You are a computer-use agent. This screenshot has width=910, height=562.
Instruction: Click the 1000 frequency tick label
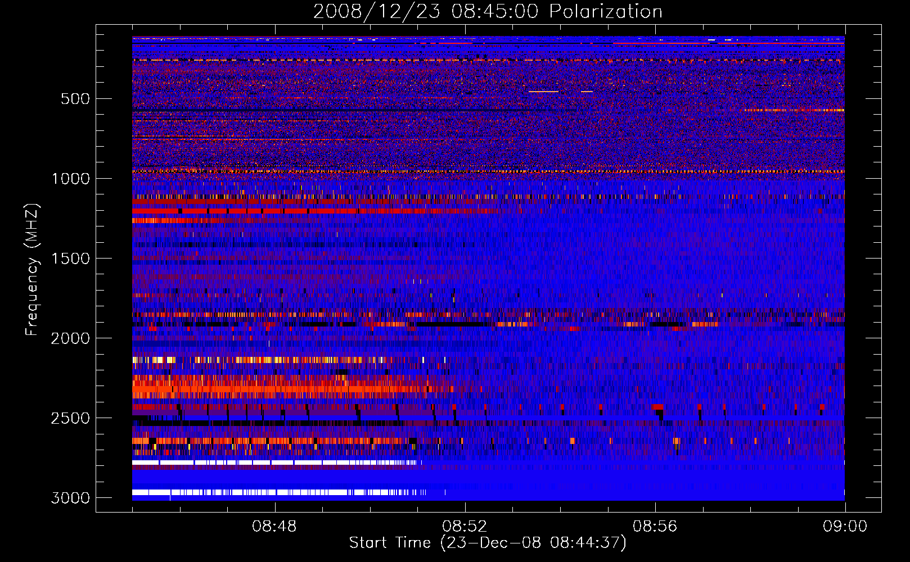[x=71, y=179]
